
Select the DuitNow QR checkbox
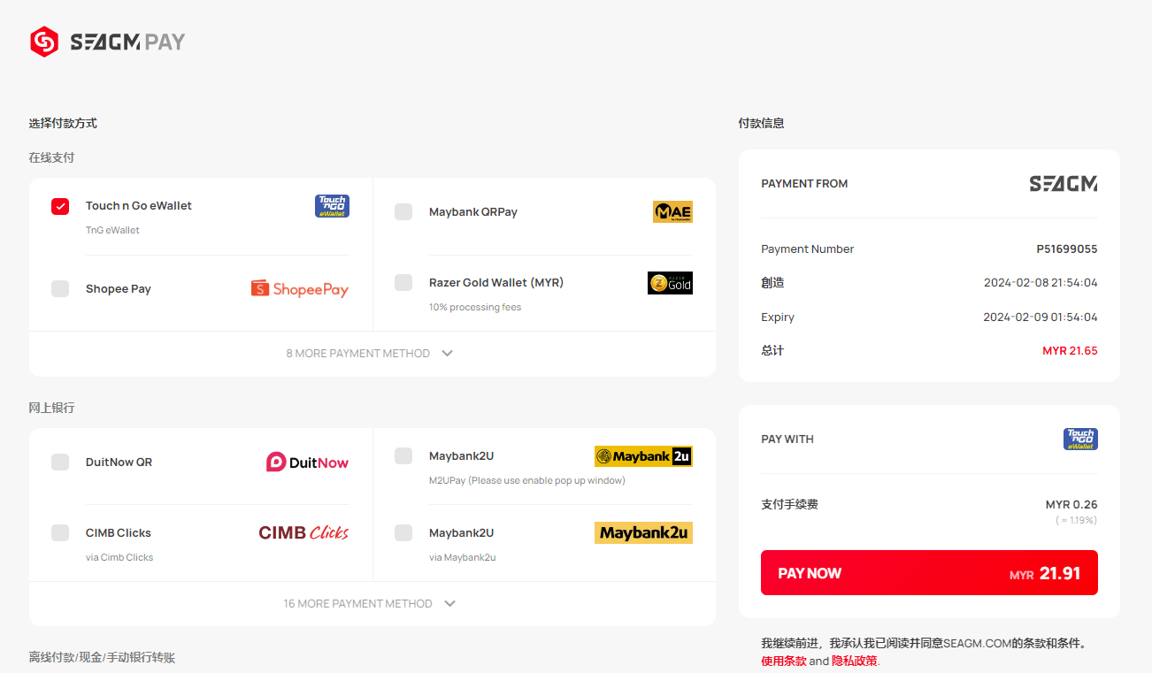click(60, 462)
